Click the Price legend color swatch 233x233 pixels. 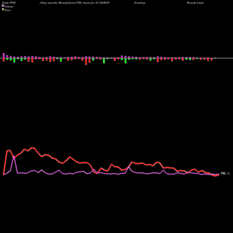[x=3, y=10]
